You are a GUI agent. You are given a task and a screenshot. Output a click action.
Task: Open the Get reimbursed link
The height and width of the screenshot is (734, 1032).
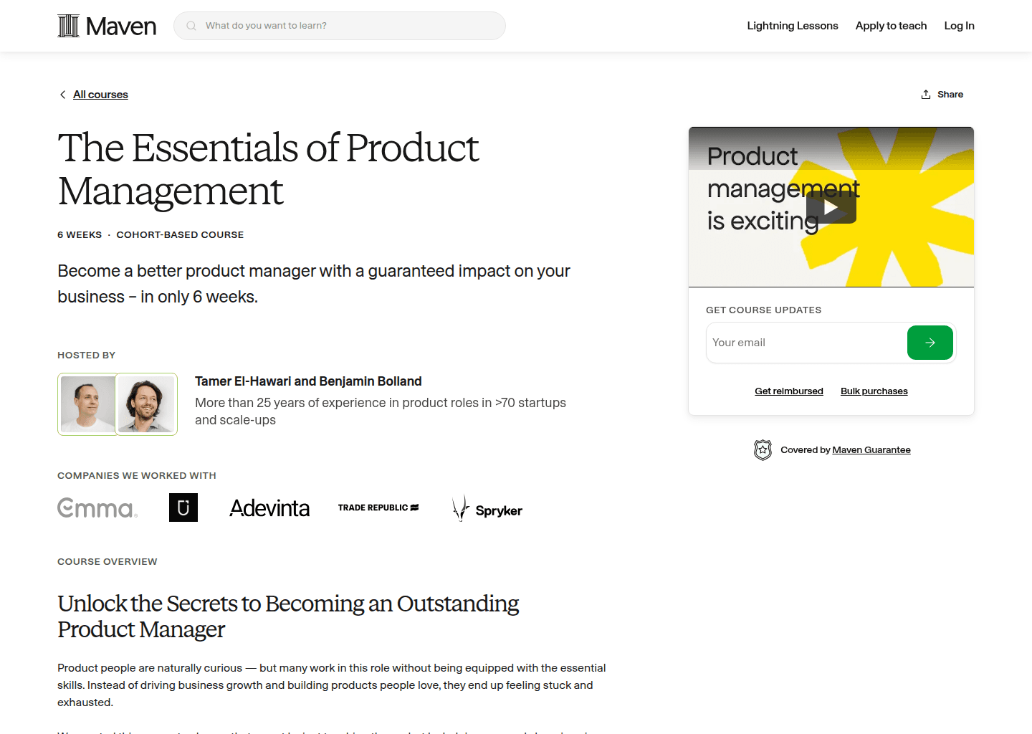click(x=788, y=391)
